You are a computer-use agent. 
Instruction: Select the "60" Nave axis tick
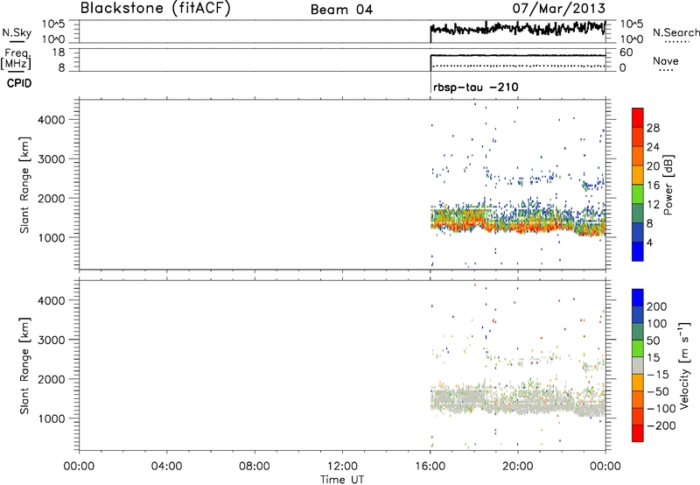point(626,53)
